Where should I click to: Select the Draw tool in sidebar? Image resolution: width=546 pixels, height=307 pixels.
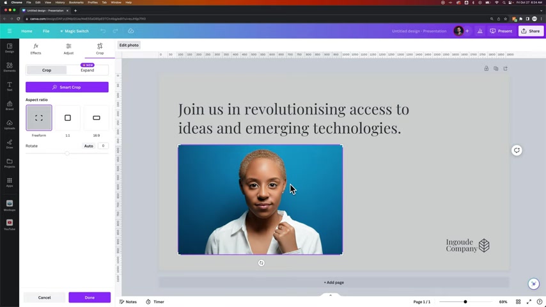pyautogui.click(x=10, y=144)
